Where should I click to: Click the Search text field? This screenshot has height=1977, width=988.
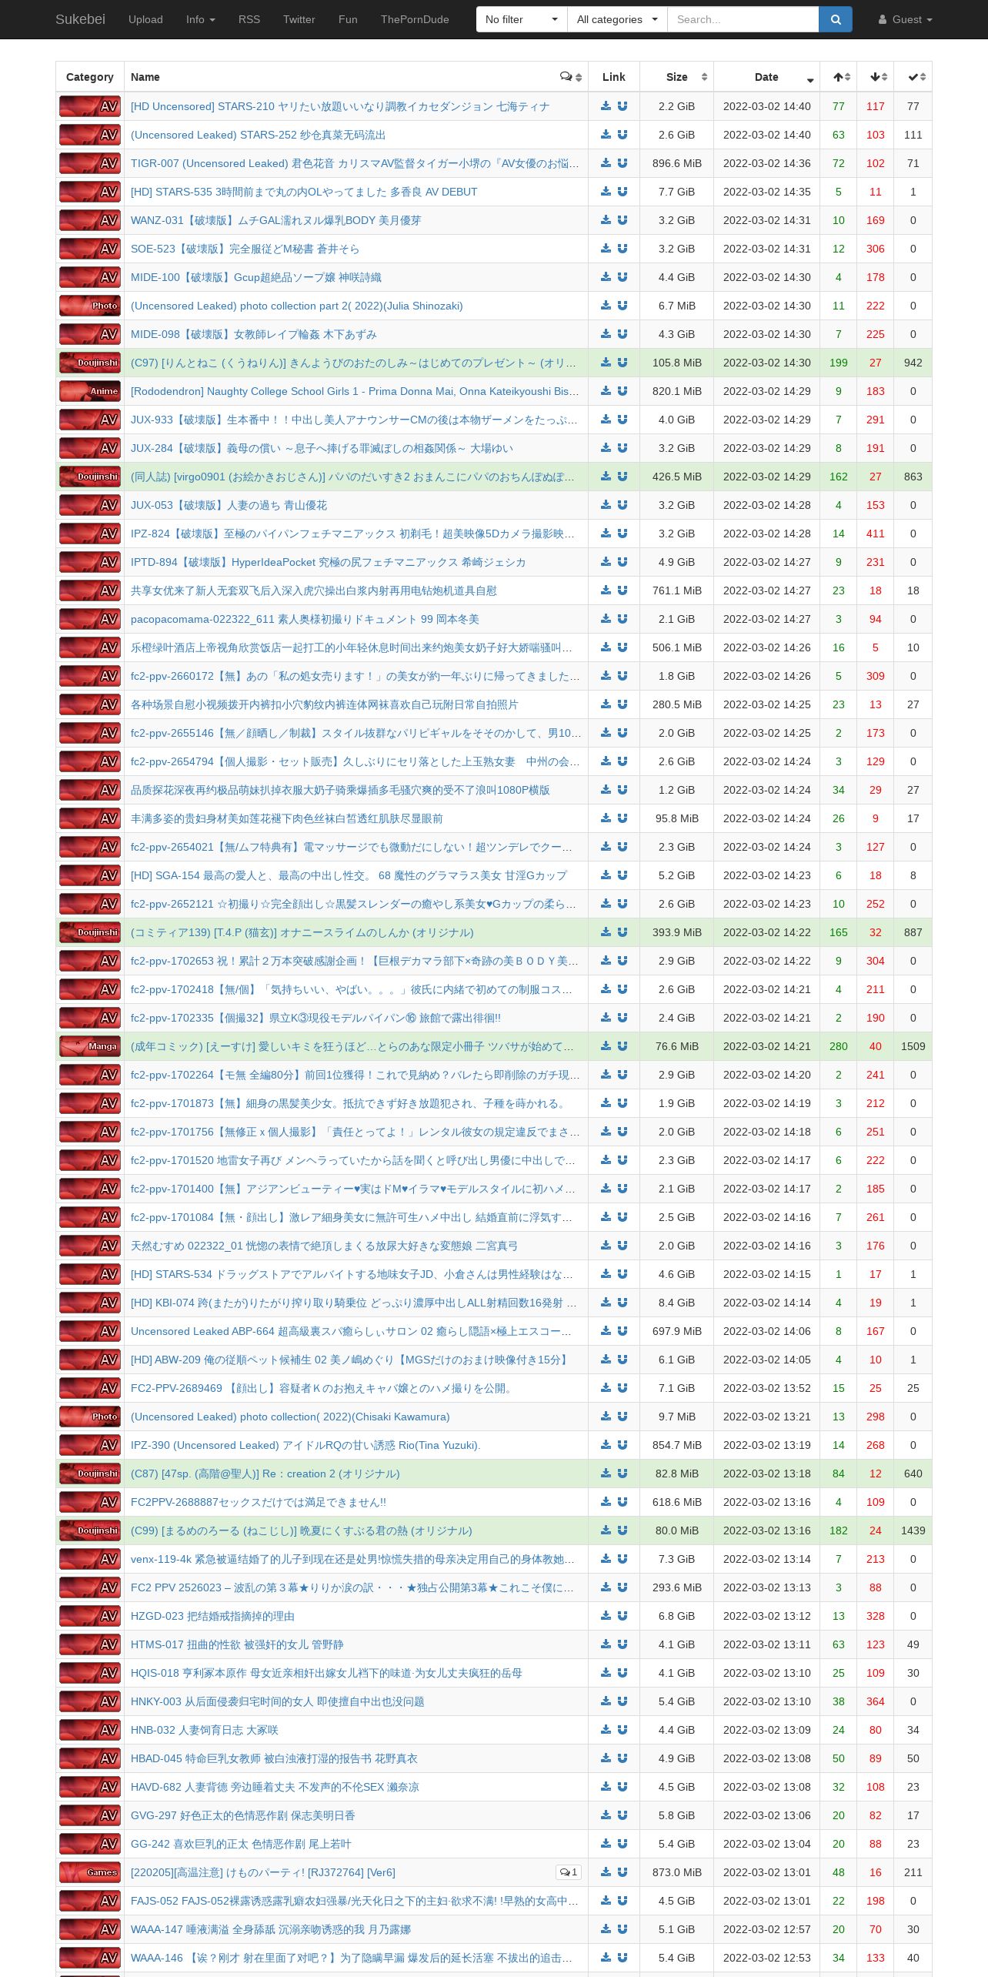[743, 19]
